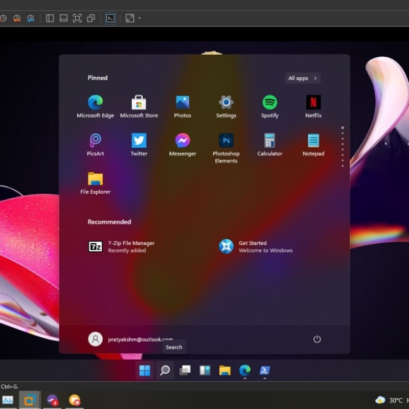Open Netflix from the Start menu
Viewport: 409px width, 409px height.
click(313, 107)
